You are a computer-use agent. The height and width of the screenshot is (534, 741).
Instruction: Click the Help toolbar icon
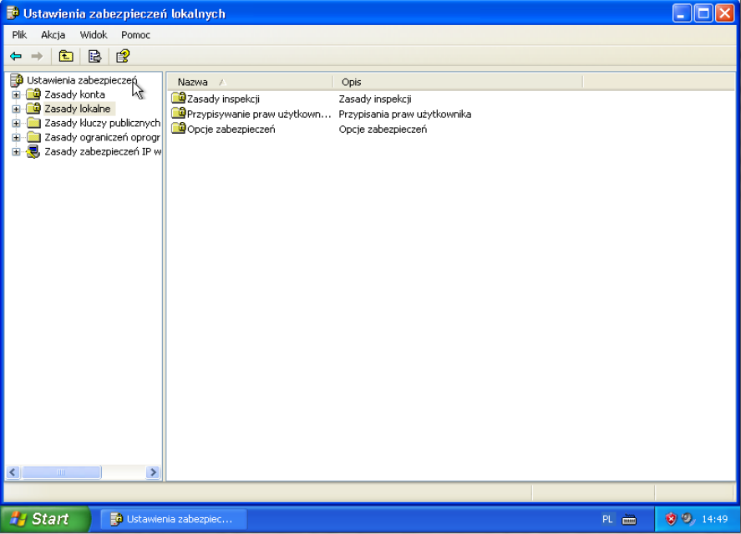click(123, 57)
